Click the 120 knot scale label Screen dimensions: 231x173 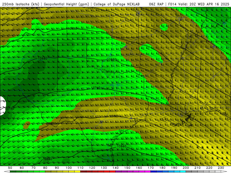[x=92, y=168]
